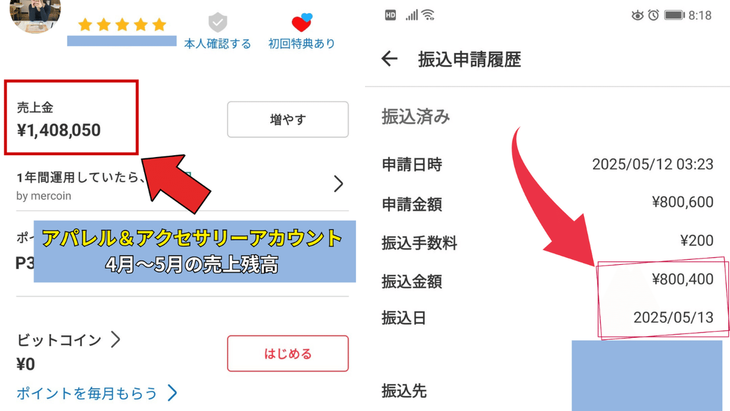Click the five-star rating row
Viewport: 730px width, 411px height.
122,25
